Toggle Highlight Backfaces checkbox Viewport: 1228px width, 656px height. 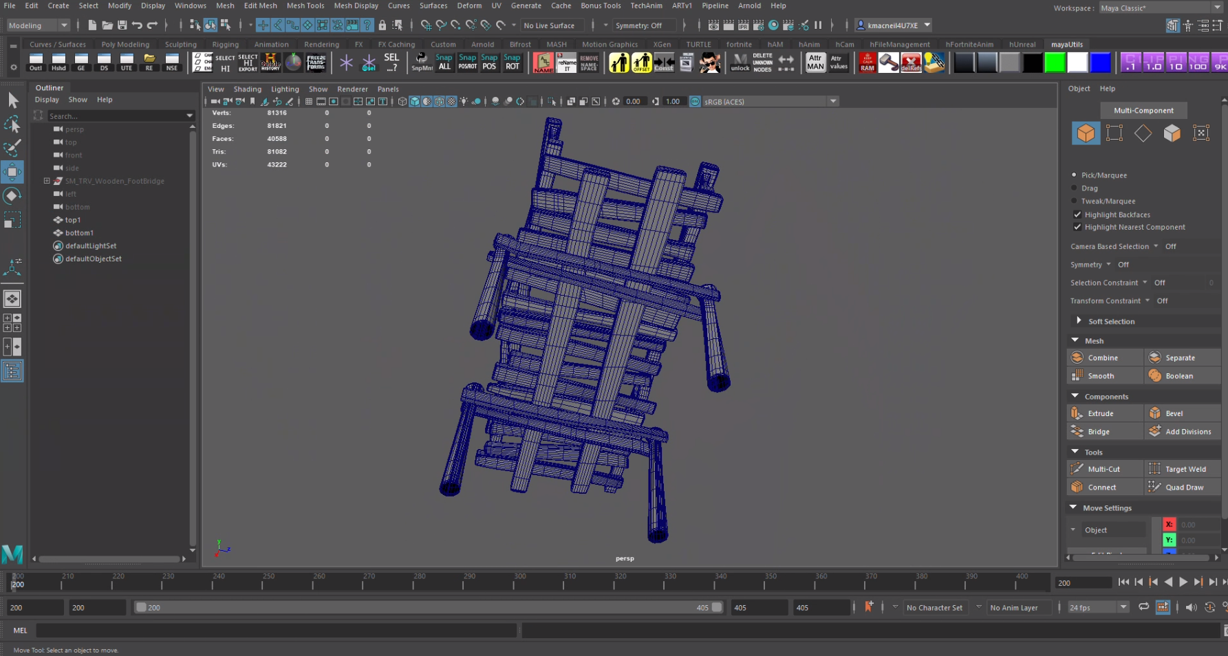(1077, 215)
